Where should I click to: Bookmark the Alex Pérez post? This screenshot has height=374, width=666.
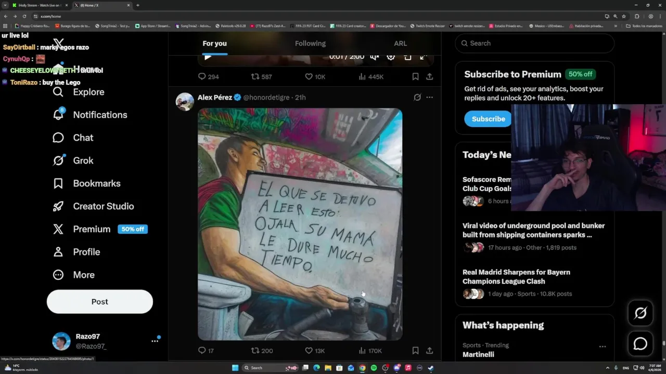[415, 351]
